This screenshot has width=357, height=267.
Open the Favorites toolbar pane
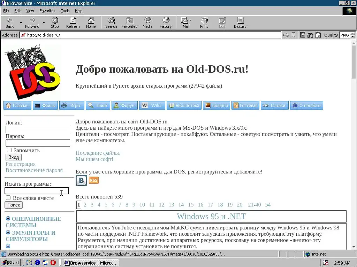129,23
